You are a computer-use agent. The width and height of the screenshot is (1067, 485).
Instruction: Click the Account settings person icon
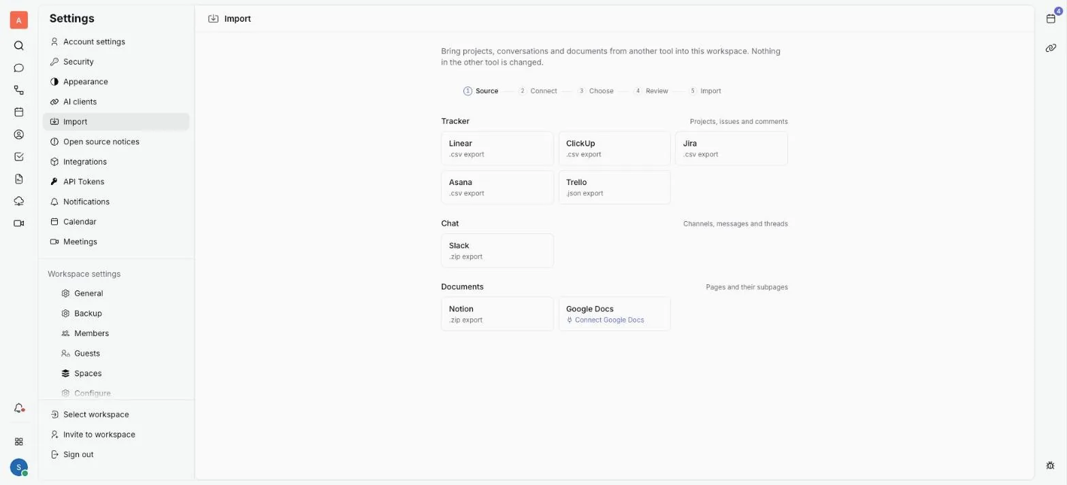(x=54, y=41)
